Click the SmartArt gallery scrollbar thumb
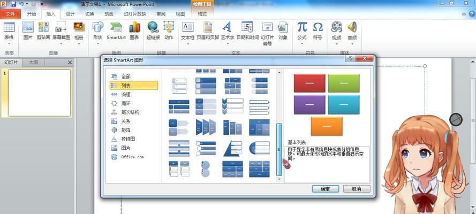The height and width of the screenshot is (214, 476). (279, 149)
